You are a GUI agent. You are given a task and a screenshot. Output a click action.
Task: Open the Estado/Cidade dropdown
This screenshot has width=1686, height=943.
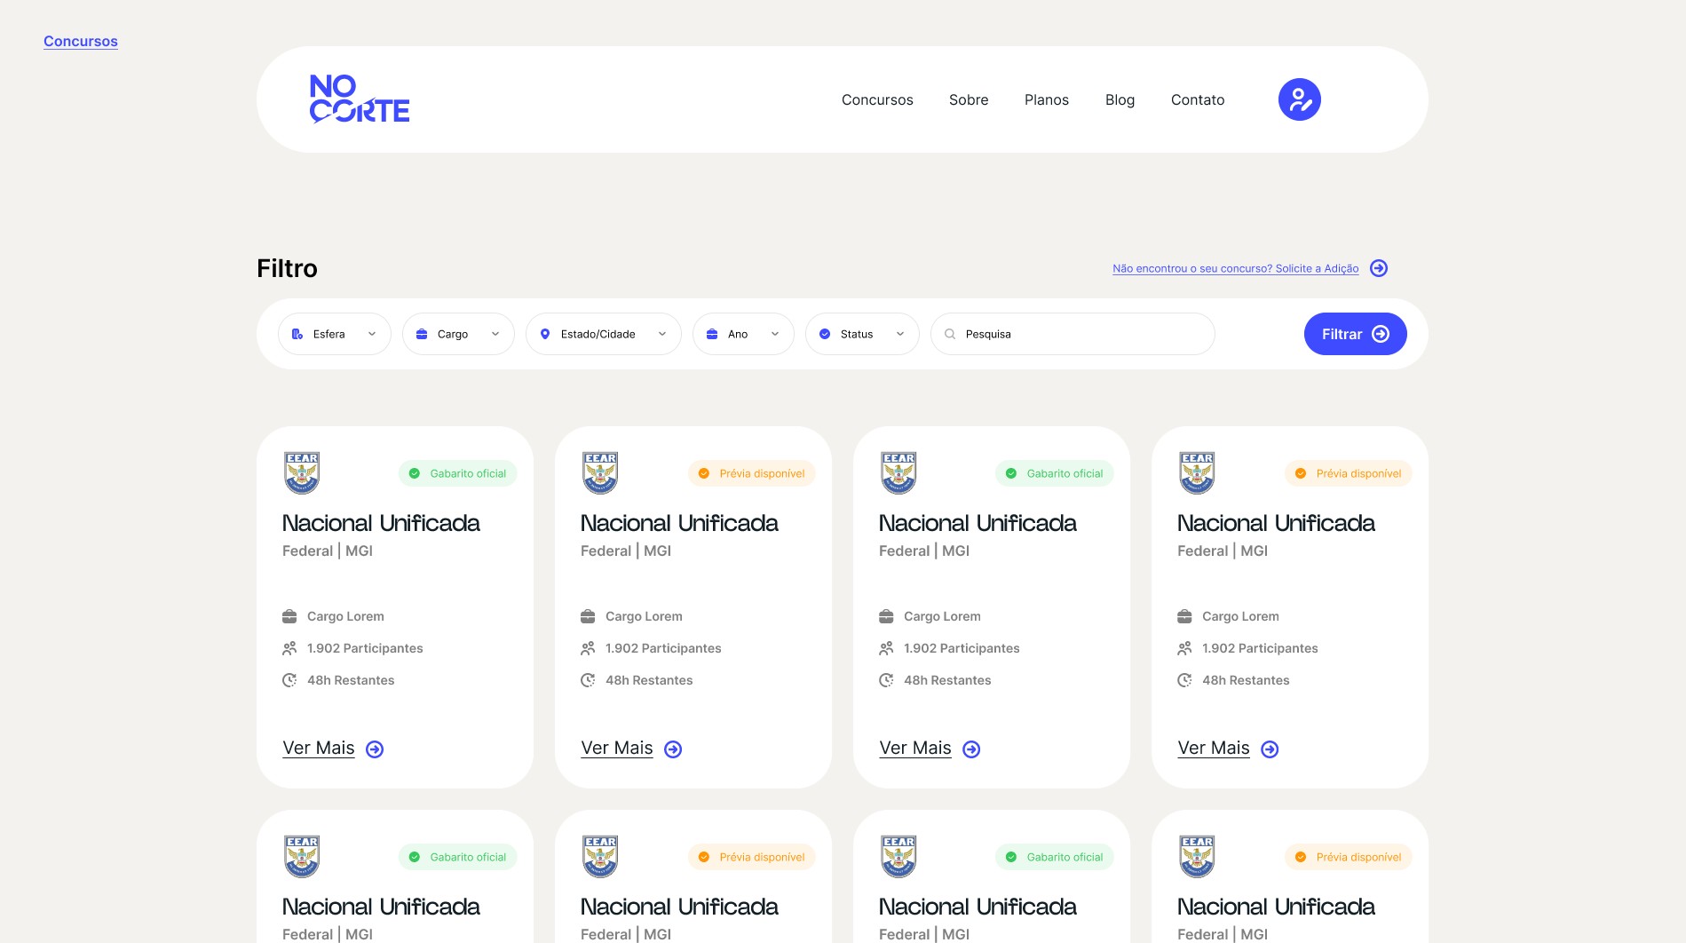(x=603, y=334)
